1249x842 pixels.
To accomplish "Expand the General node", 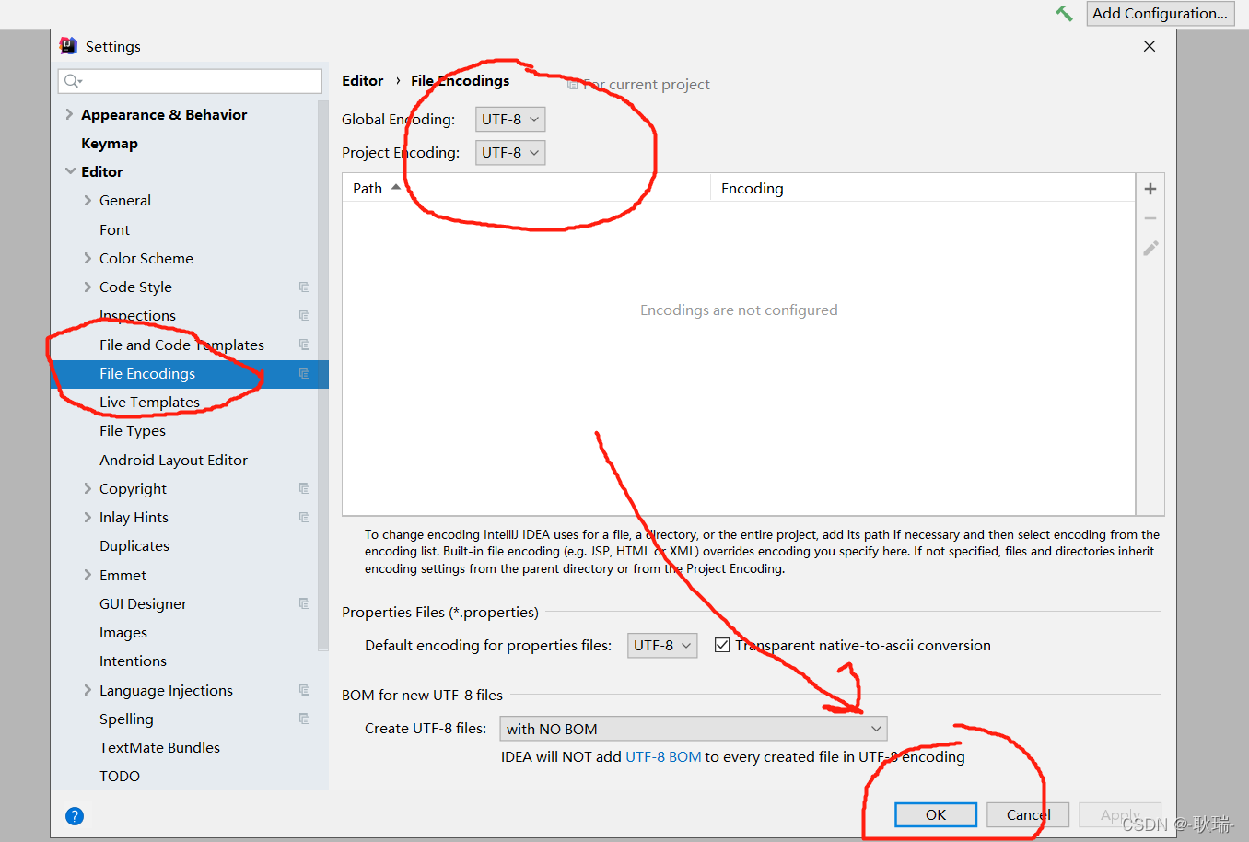I will tap(88, 200).
